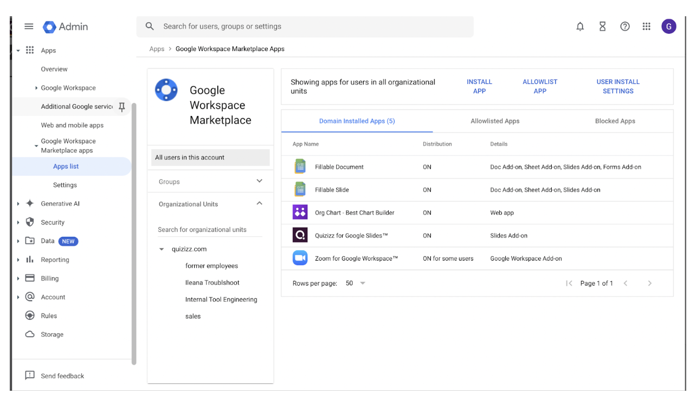Go to next page arrow
696x400 pixels.
[649, 283]
